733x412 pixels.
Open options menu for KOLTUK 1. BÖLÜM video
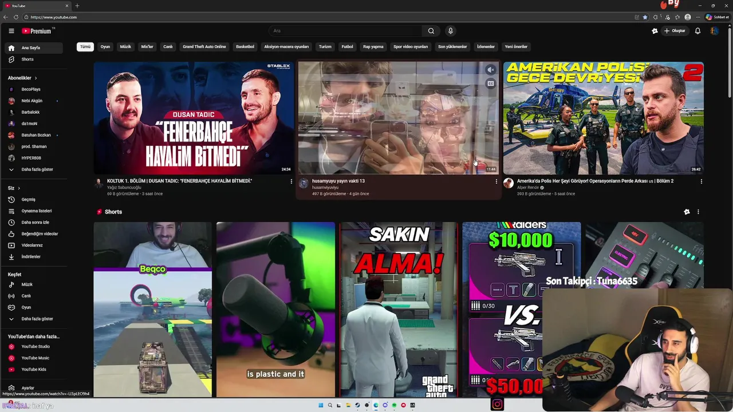pyautogui.click(x=291, y=181)
